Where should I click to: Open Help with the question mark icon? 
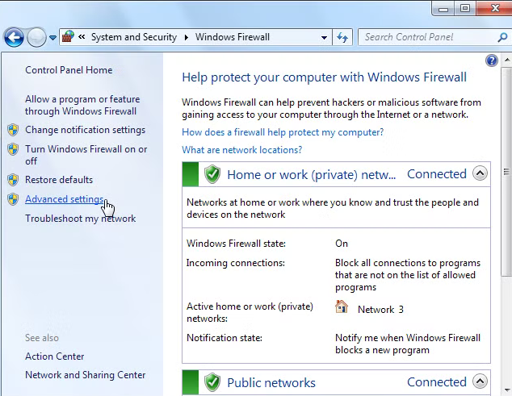coord(492,60)
